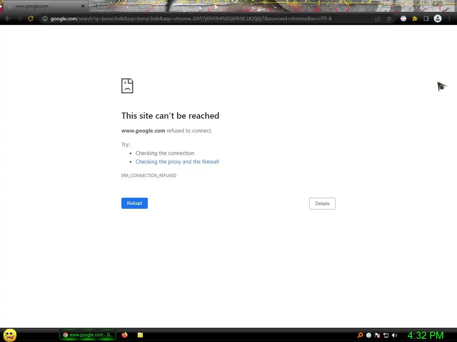457x342 pixels.
Task: Click the blue Reload button
Action: (135, 203)
